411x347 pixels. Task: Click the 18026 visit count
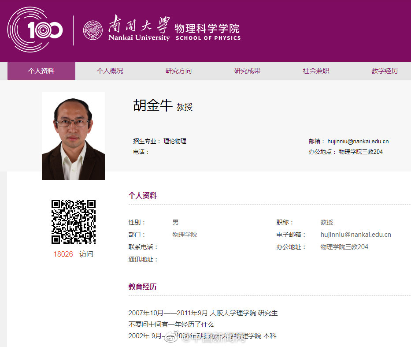[x=63, y=254]
